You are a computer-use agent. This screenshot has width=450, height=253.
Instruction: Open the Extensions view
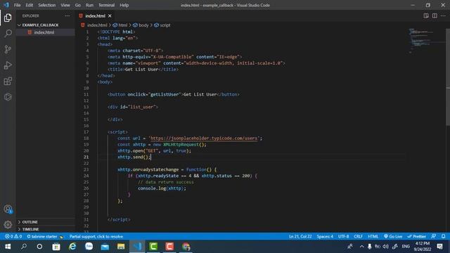(x=8, y=82)
